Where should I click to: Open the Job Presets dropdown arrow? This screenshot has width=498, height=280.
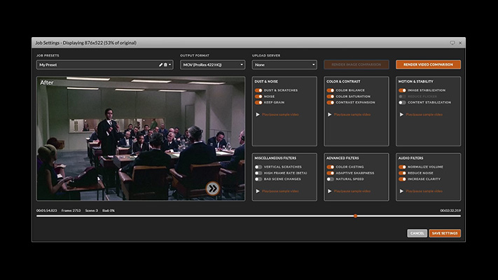[x=170, y=65]
